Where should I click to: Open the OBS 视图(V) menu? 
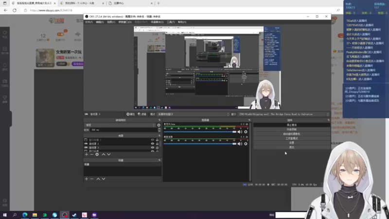click(111, 22)
